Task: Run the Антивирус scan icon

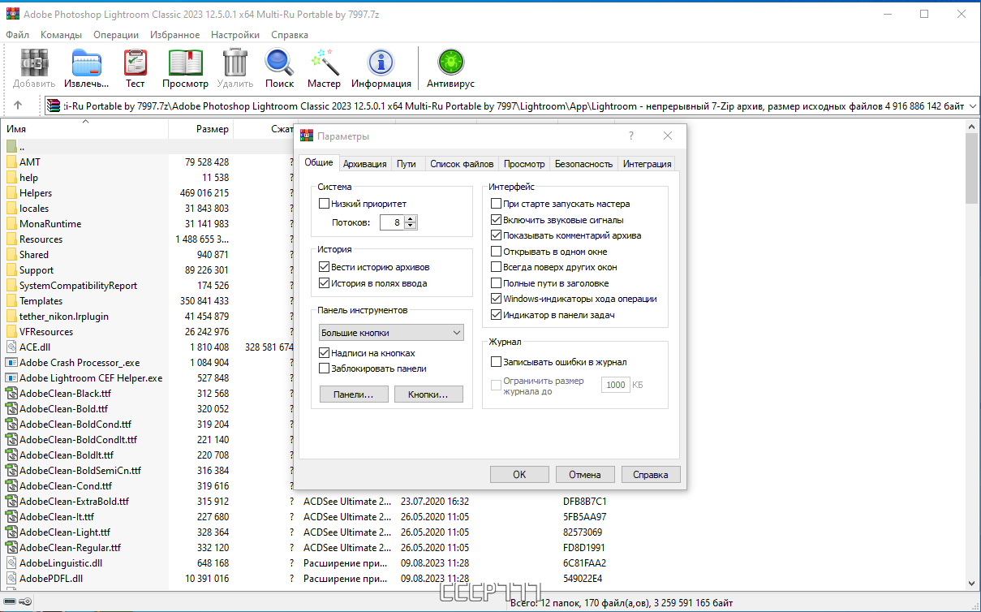Action: (450, 62)
